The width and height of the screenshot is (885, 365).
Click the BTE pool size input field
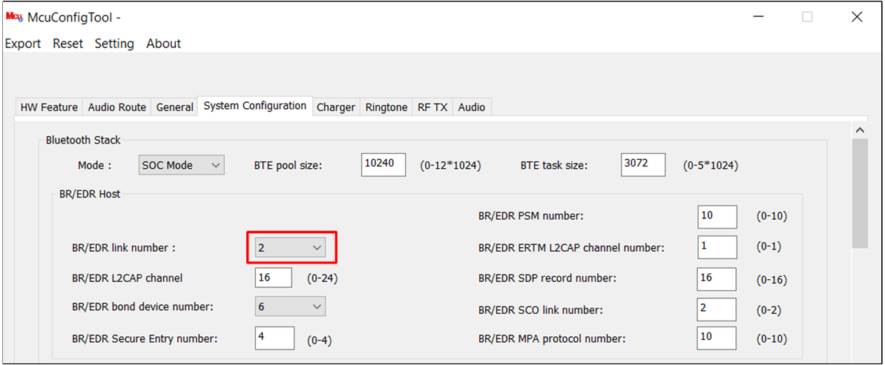pos(384,165)
